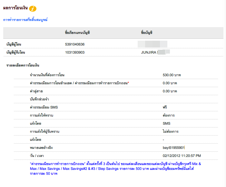The image size is (226, 187).
Task: Click the label บันทึกช่วยจำ
Action: 39,99
